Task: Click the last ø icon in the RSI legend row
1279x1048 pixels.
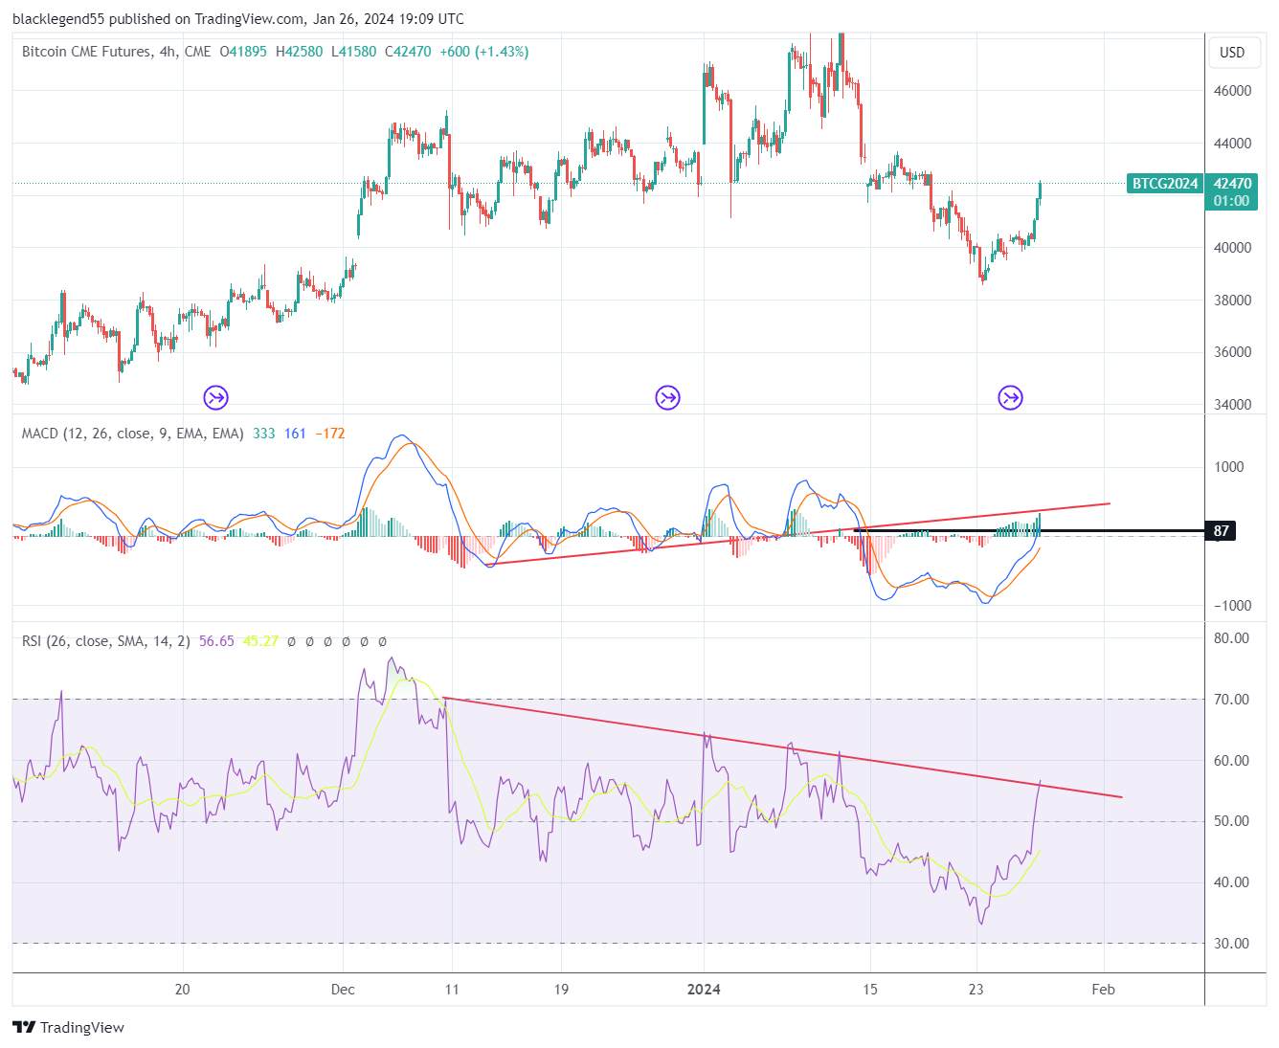Action: [384, 641]
